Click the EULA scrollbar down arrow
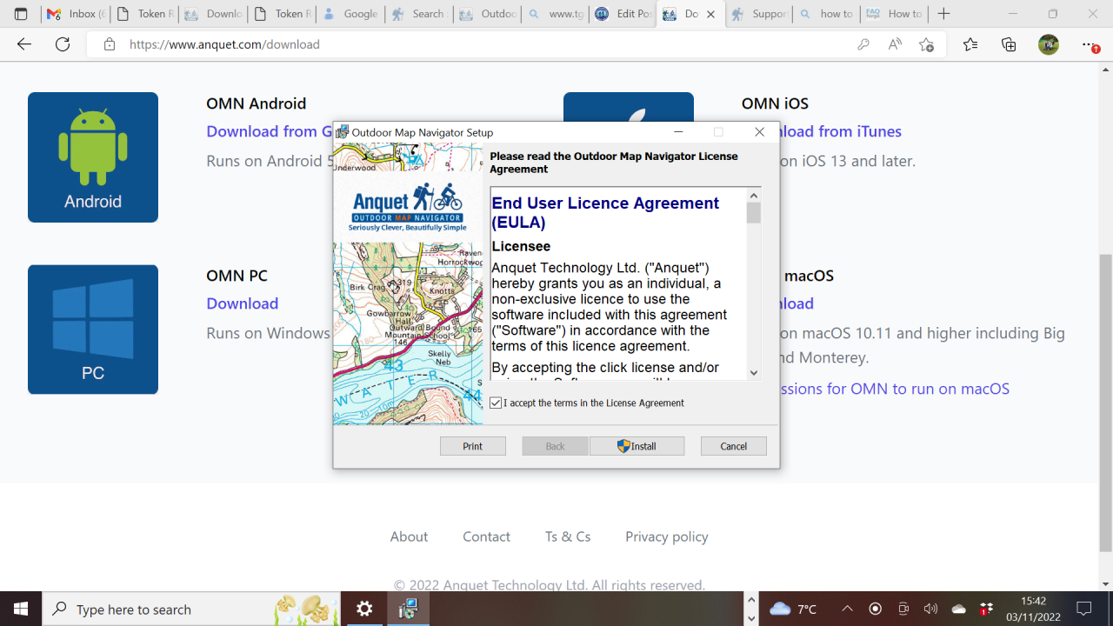The width and height of the screenshot is (1113, 626). click(754, 374)
